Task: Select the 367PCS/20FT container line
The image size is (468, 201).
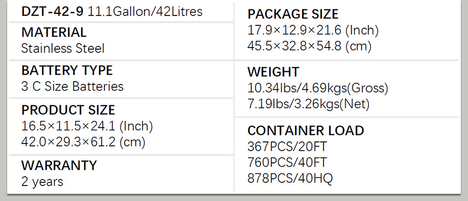Action: (287, 146)
